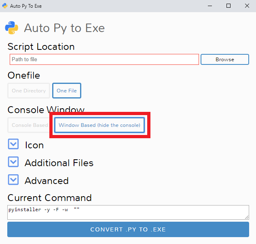Choose Console Based mode

(29, 125)
